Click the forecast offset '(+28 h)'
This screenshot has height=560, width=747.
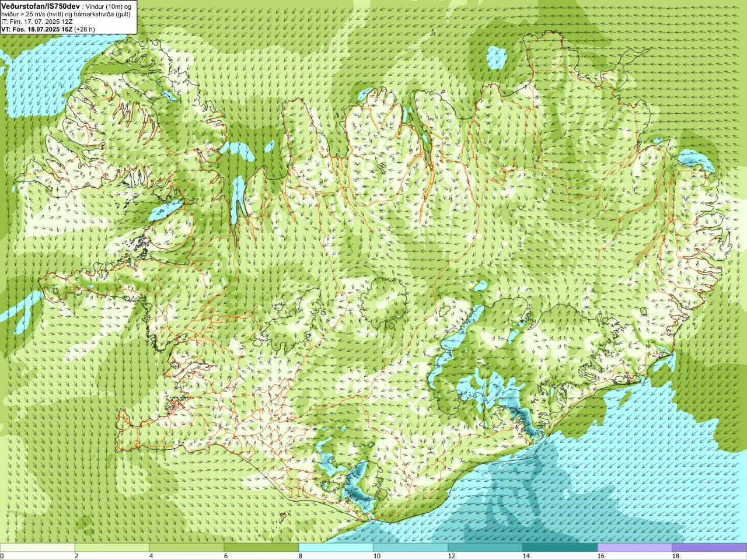click(85, 29)
